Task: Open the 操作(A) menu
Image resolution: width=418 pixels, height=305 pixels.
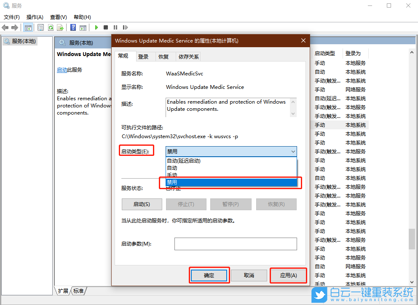Action: point(35,17)
